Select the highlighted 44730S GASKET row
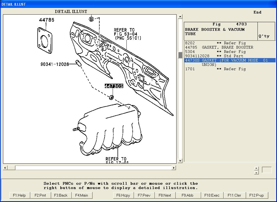 click(230, 60)
